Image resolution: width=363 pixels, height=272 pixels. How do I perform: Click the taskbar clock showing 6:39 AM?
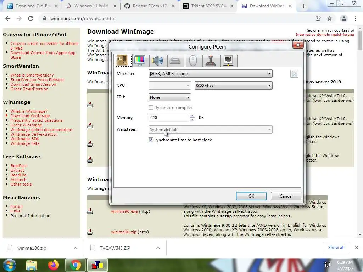coord(345,265)
